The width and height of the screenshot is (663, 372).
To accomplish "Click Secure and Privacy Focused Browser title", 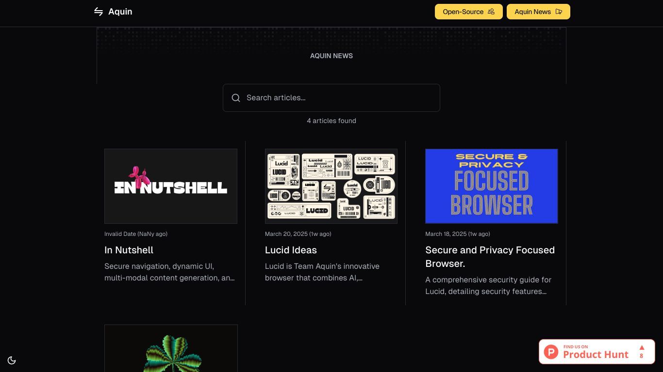I will 490,257.
